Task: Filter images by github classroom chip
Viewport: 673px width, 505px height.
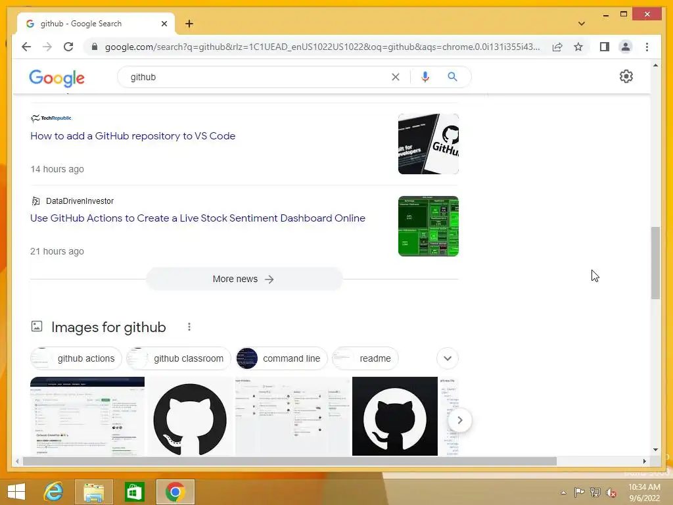Action: 179,358
